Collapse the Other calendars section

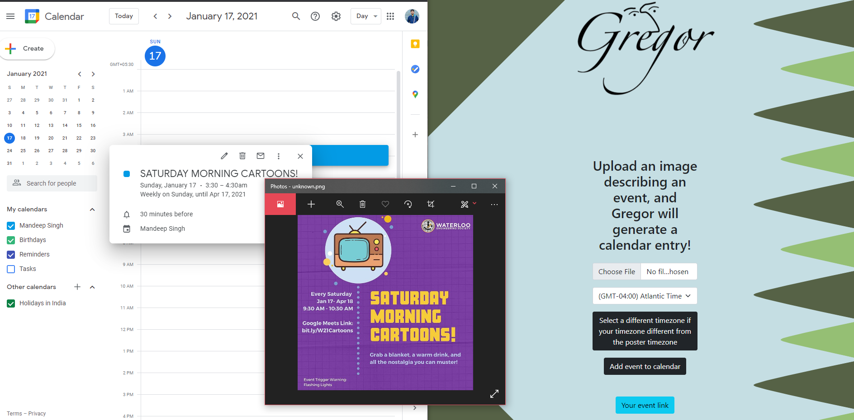pyautogui.click(x=92, y=287)
